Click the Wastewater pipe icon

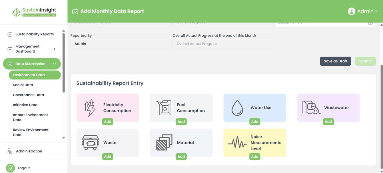coord(311,108)
